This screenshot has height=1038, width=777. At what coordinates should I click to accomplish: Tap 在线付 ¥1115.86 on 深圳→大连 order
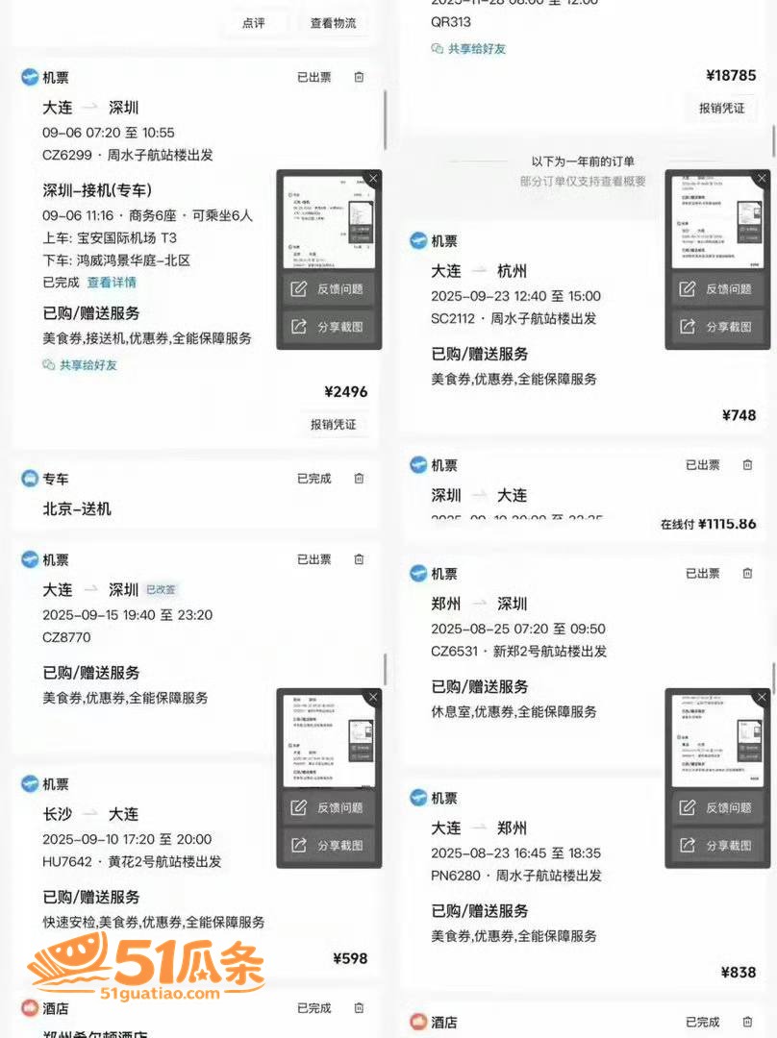[x=708, y=524]
